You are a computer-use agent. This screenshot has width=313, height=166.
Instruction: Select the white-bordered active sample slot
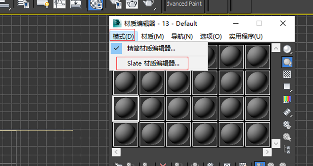coord(126,108)
